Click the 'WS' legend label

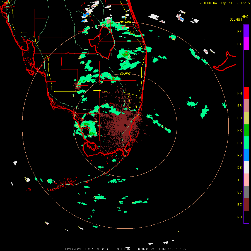point(239,155)
